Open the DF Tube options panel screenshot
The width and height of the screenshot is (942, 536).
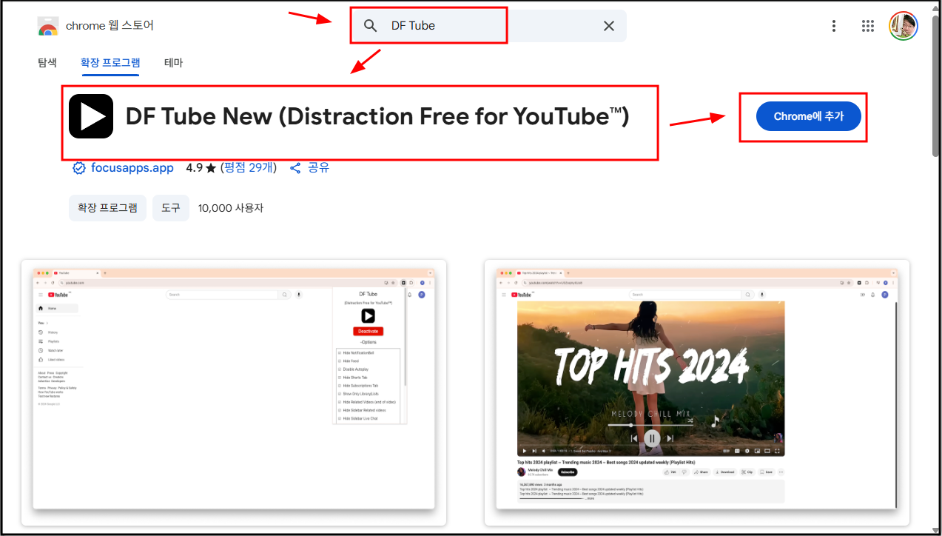coord(234,392)
